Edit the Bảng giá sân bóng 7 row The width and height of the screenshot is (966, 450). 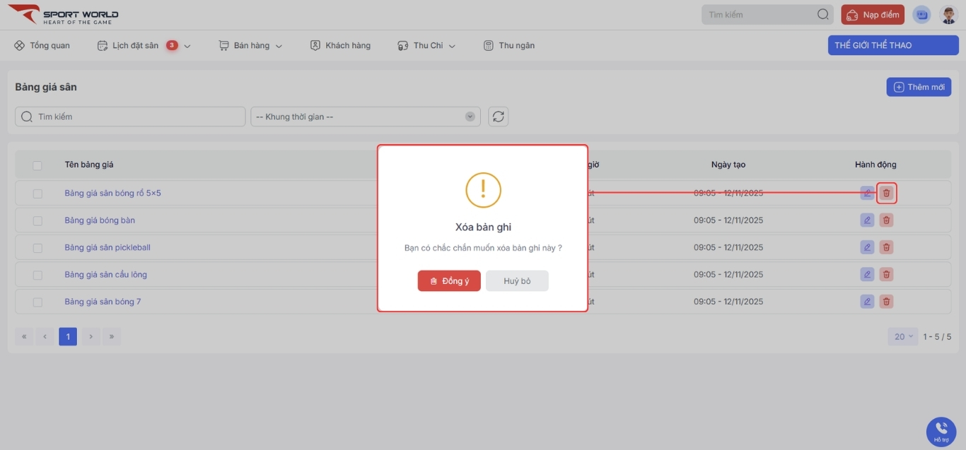(x=867, y=302)
